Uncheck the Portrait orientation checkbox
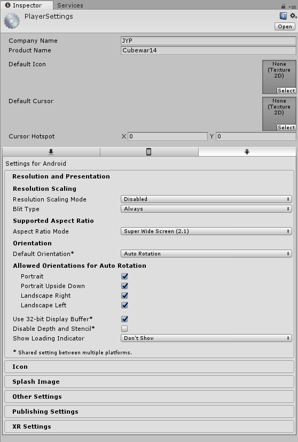This screenshot has height=442, width=298. coord(124,276)
